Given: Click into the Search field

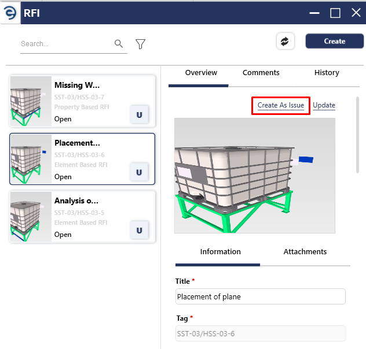Looking at the screenshot, I should (67, 44).
